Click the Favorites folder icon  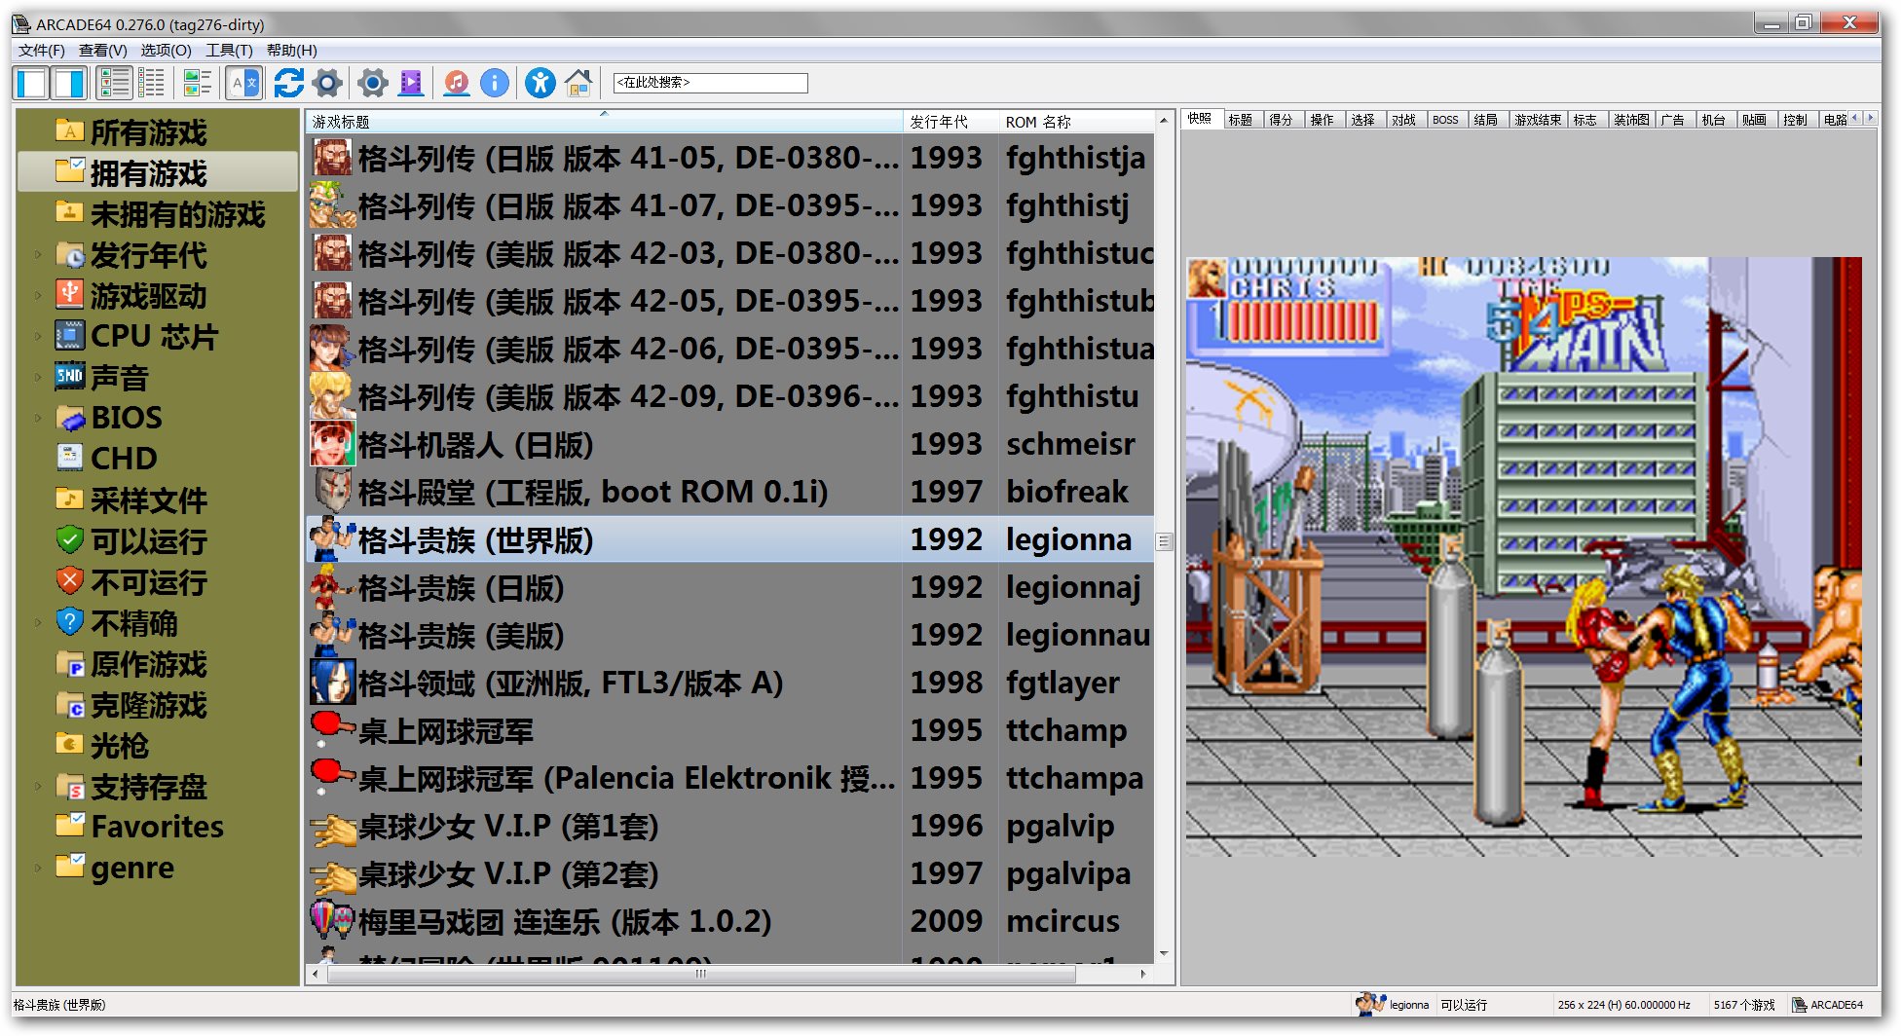point(70,826)
